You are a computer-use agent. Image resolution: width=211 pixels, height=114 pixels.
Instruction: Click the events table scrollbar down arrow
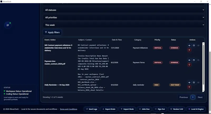point(203,91)
